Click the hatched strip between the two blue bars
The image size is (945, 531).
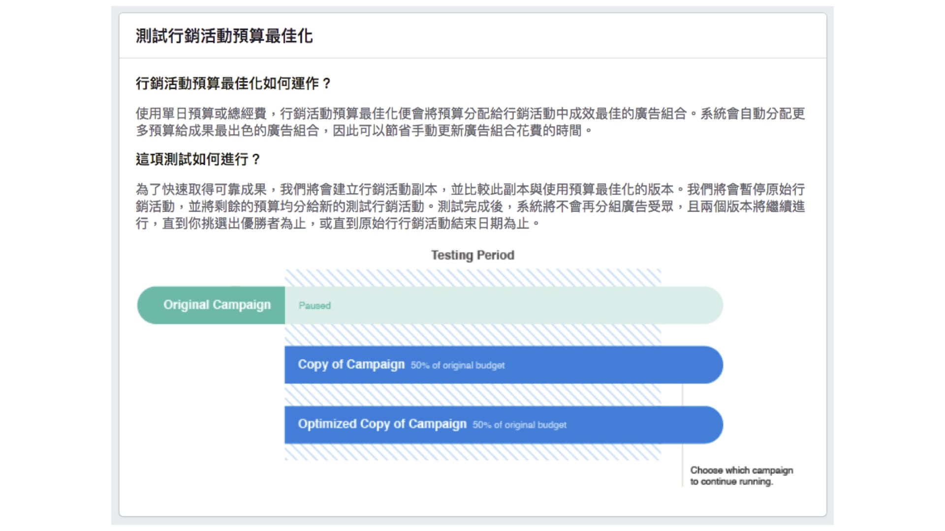click(x=472, y=395)
